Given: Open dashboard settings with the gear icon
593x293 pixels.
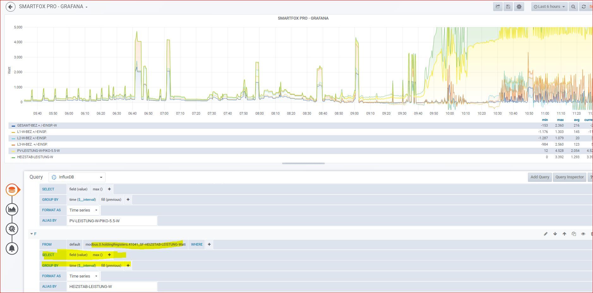Looking at the screenshot, I should pyautogui.click(x=518, y=6).
